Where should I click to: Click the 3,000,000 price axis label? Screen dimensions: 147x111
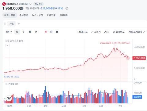tap(139, 47)
